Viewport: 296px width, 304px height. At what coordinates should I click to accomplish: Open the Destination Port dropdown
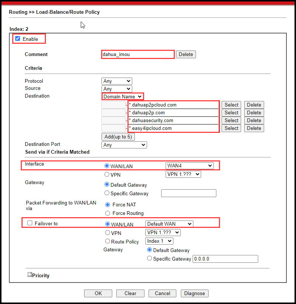pyautogui.click(x=124, y=145)
